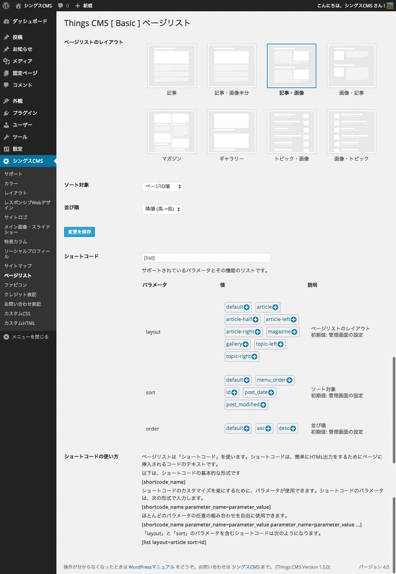Viewport: 396px width, 574px height.
Task: Open ファビコン submenu item
Action: tap(28, 285)
